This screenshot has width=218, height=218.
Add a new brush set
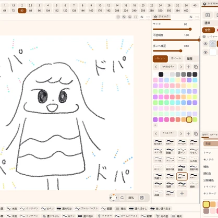[x=188, y=134]
